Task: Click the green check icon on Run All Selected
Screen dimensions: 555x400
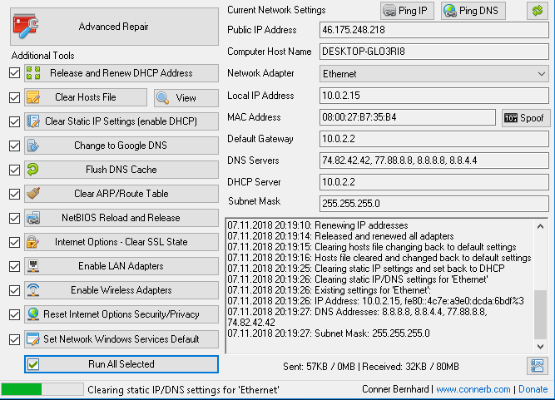Action: [33, 364]
